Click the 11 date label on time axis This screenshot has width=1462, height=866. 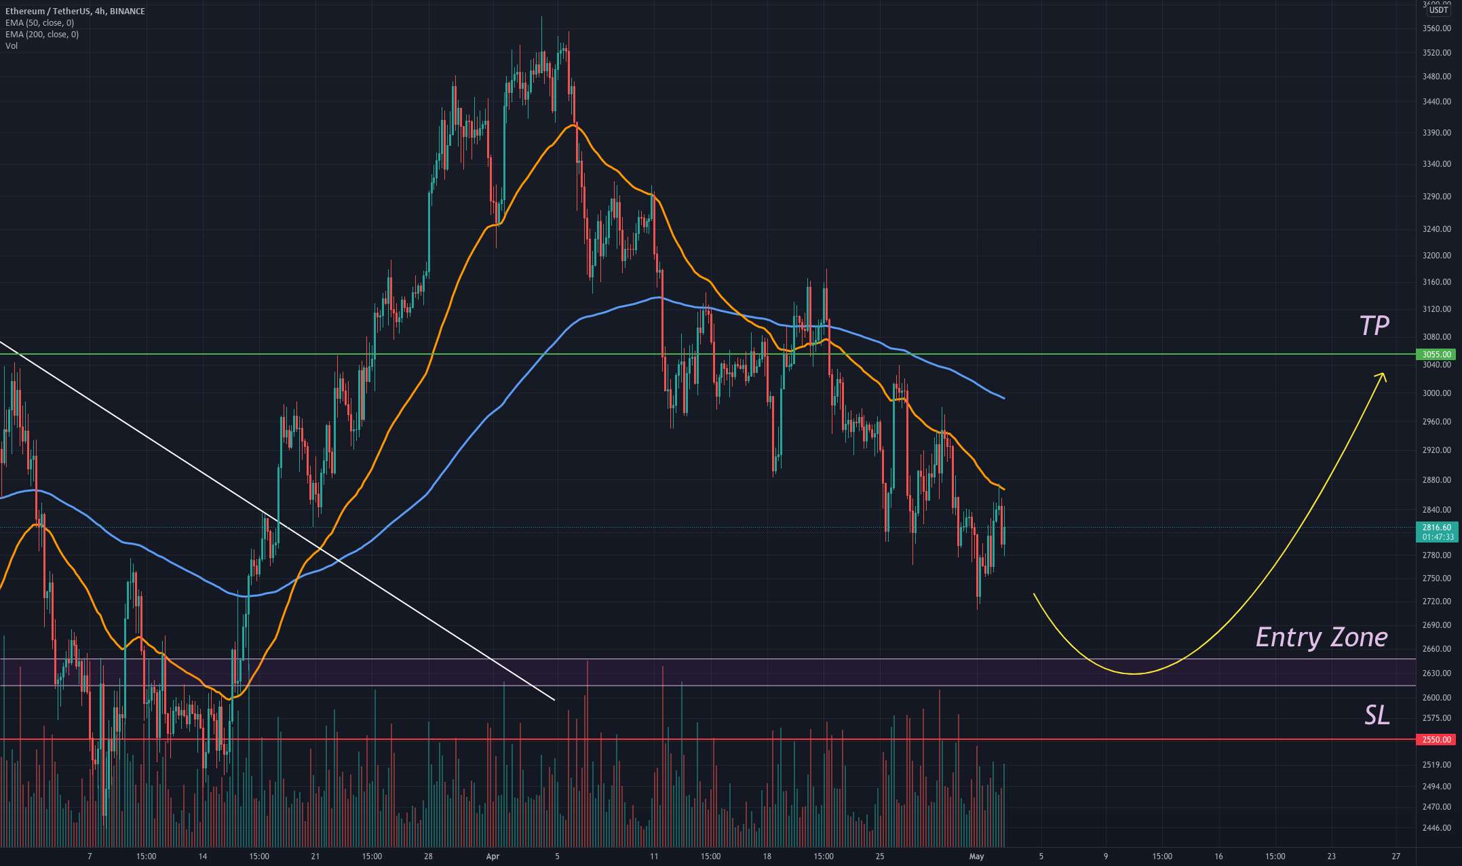(654, 857)
